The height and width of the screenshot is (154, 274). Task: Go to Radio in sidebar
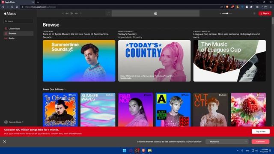18,38
